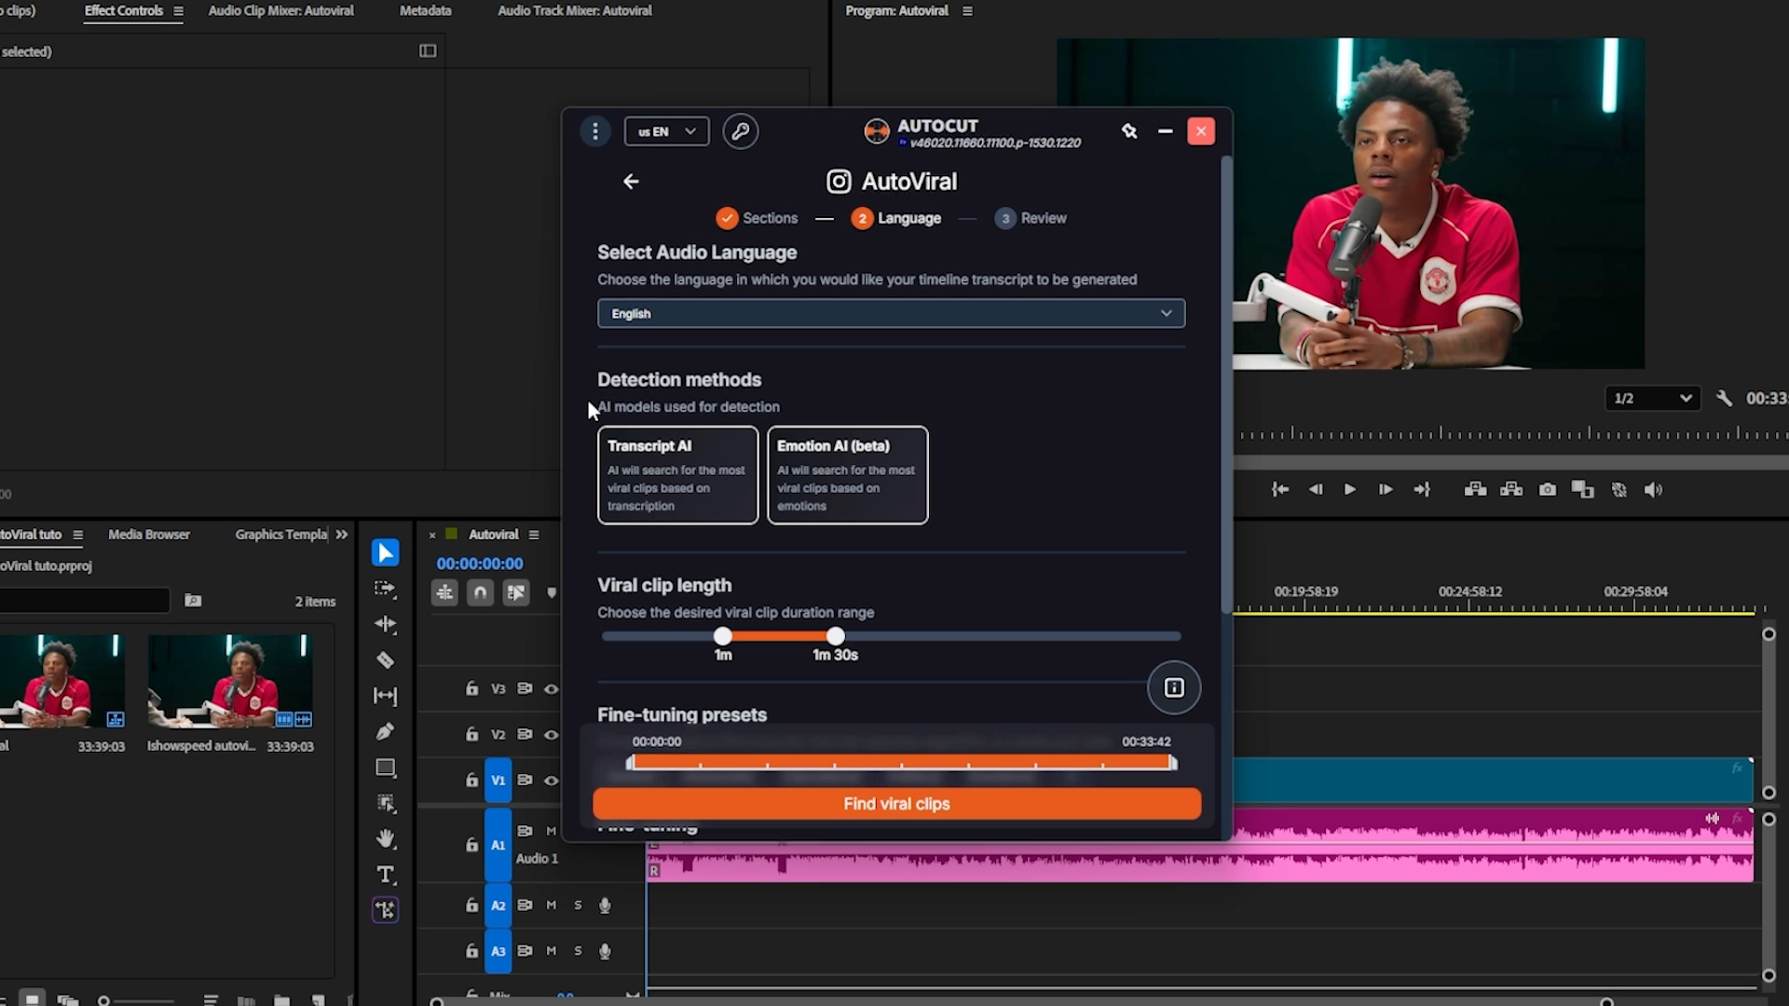Open the English audio language dropdown
Screen dimensions: 1789x1006
[891, 314]
